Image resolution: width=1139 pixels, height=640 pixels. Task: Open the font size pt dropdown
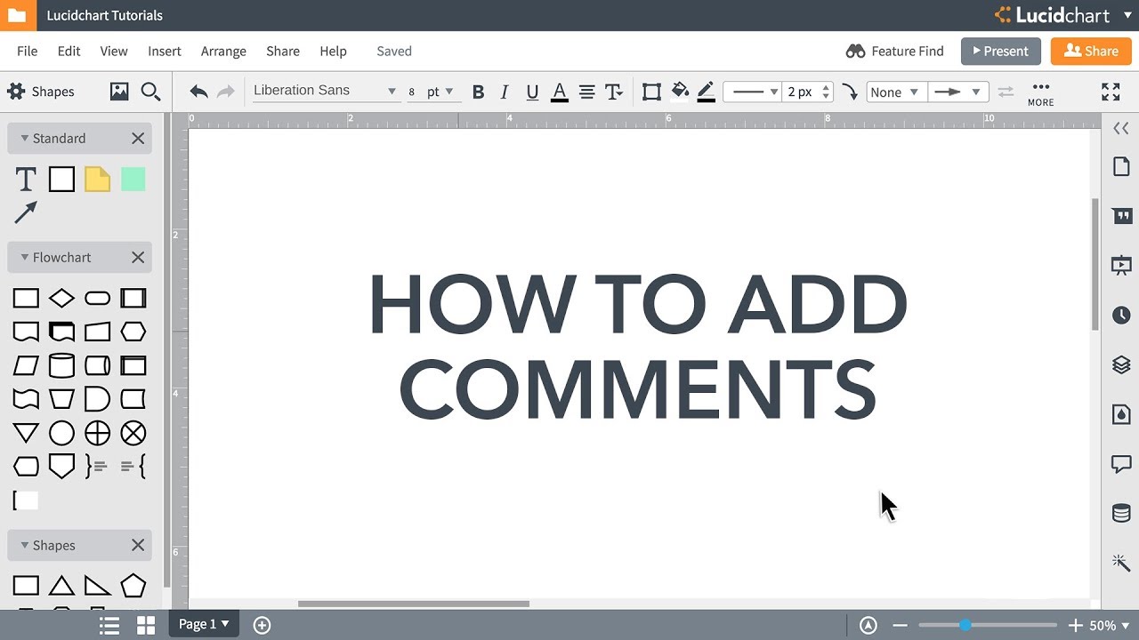440,92
